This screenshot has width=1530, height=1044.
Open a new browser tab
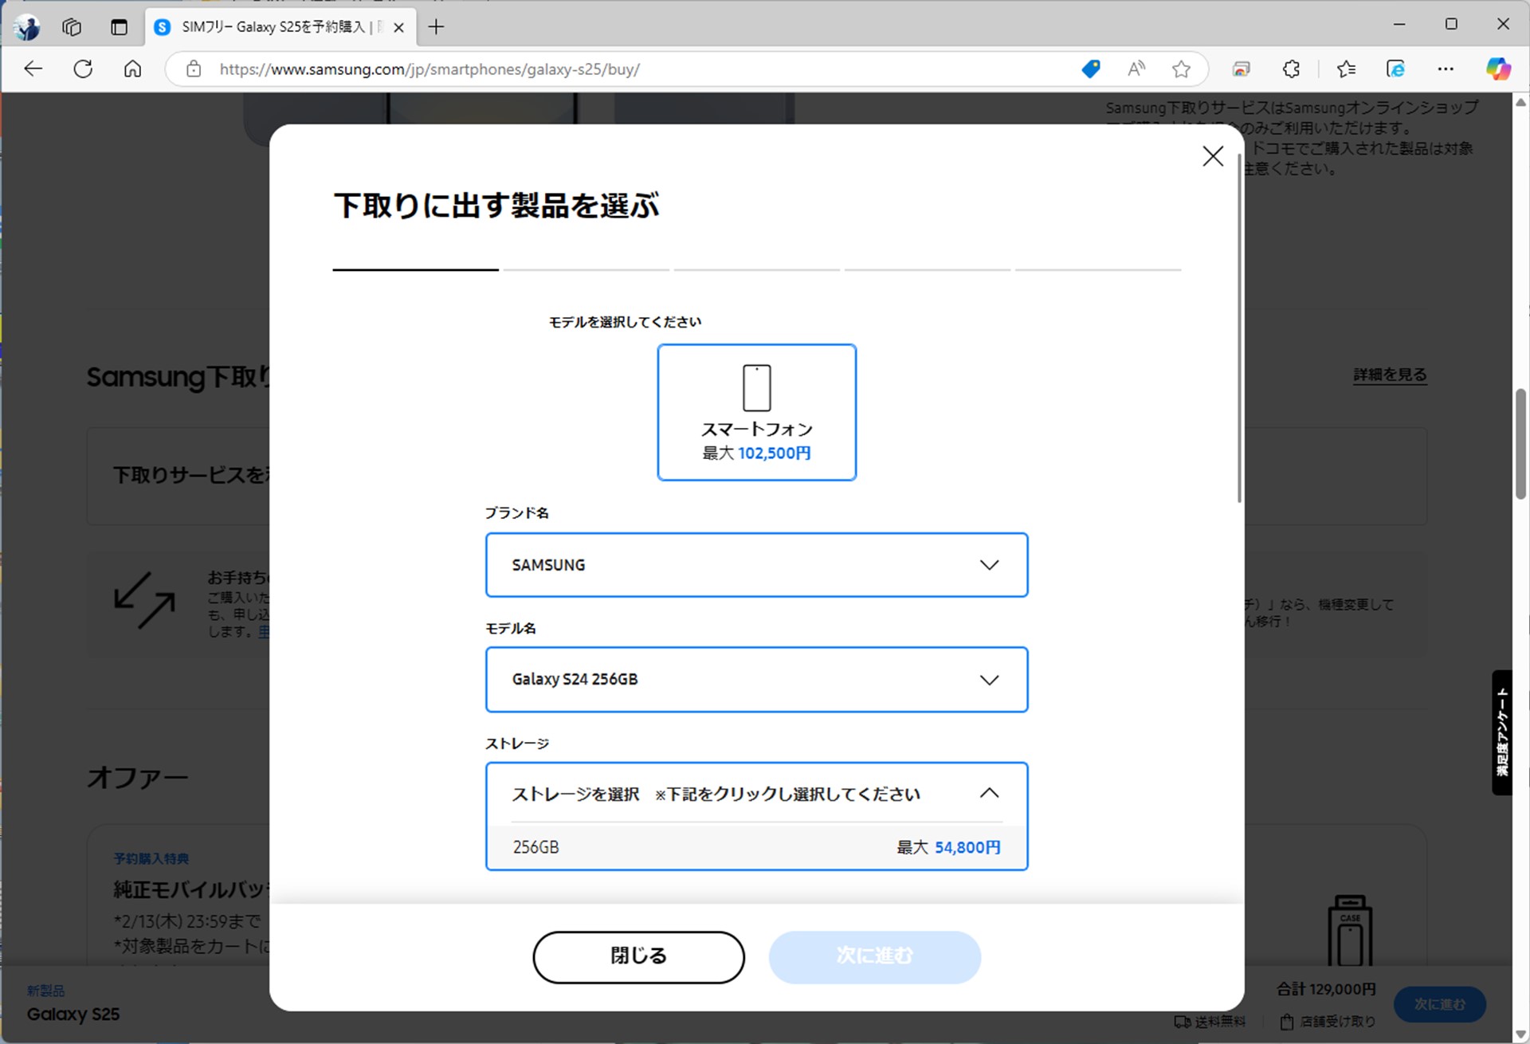click(x=436, y=27)
